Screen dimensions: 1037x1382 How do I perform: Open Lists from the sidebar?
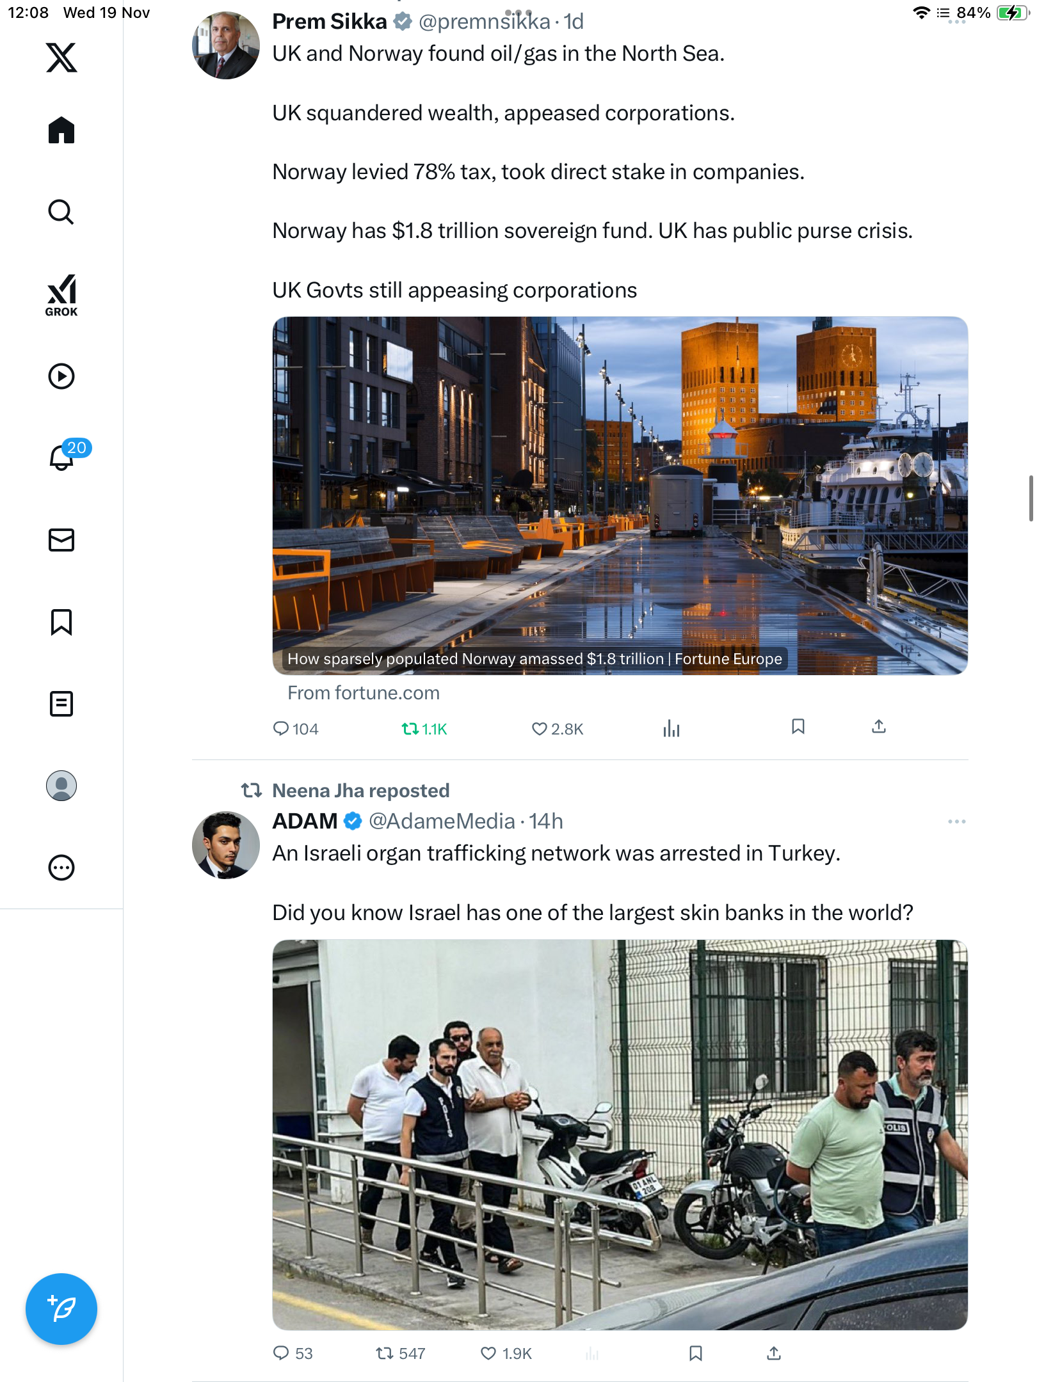61,704
